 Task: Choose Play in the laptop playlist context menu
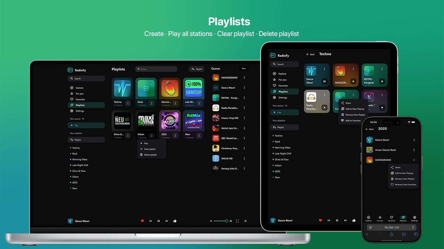click(152, 143)
